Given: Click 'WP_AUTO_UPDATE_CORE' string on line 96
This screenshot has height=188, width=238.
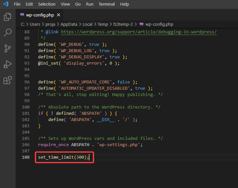Looking at the screenshot, I should tap(85, 82).
